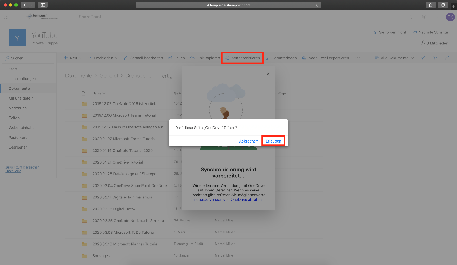Click the folder icon of 2020.01.21 OneDrive Tutorial
Screen dimensions: 457x265
(x=84, y=162)
